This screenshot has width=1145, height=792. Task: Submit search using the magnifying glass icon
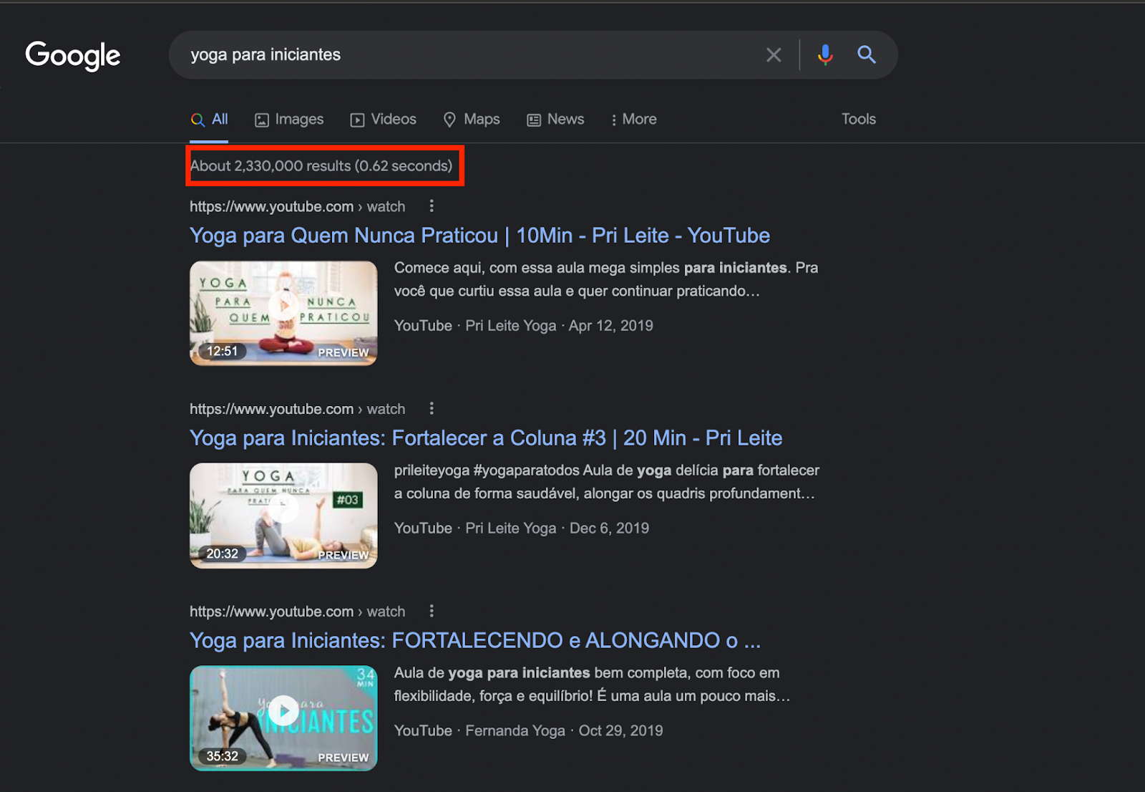coord(867,54)
